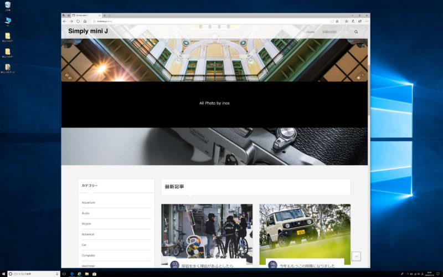Open reading view icon in address bar
Image resolution: width=443 pixels, height=277 pixels.
click(331, 21)
